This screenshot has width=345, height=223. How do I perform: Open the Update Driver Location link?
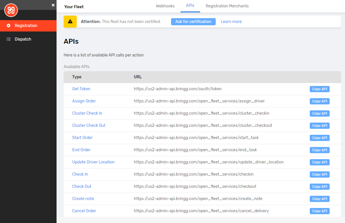(x=93, y=162)
